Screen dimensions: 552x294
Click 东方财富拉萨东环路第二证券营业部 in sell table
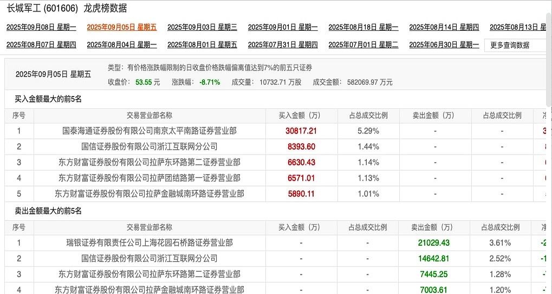point(150,274)
